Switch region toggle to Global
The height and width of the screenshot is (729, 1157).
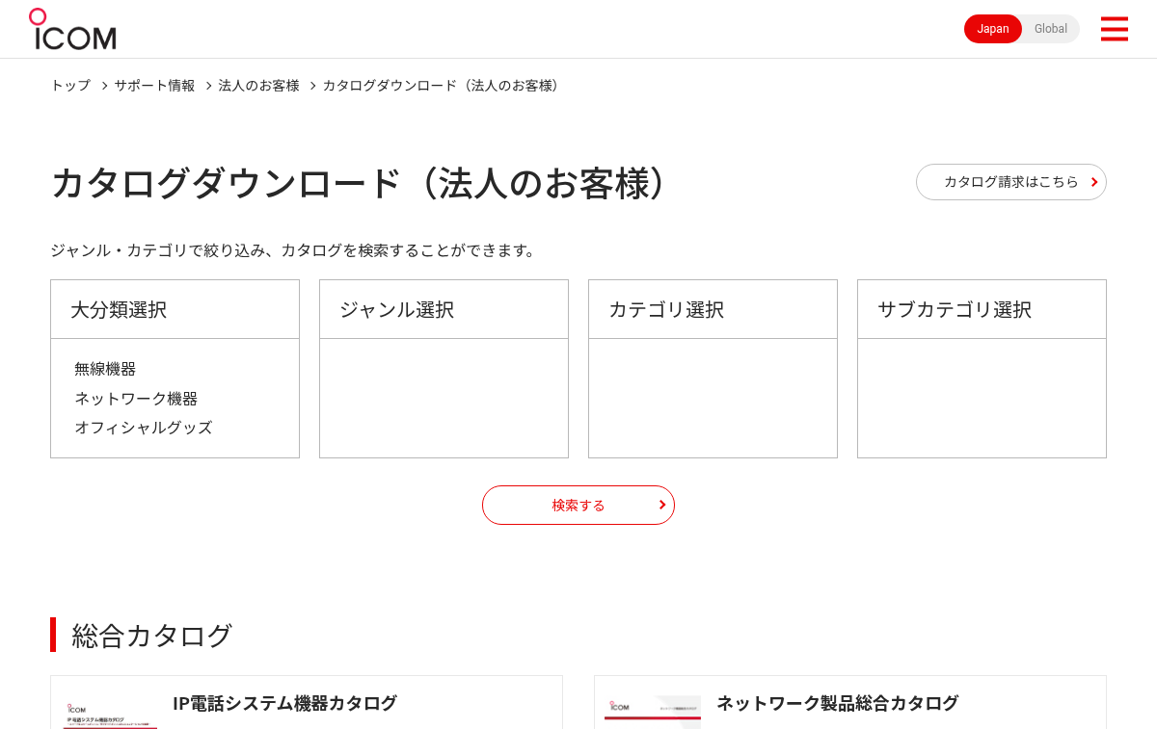(1050, 29)
